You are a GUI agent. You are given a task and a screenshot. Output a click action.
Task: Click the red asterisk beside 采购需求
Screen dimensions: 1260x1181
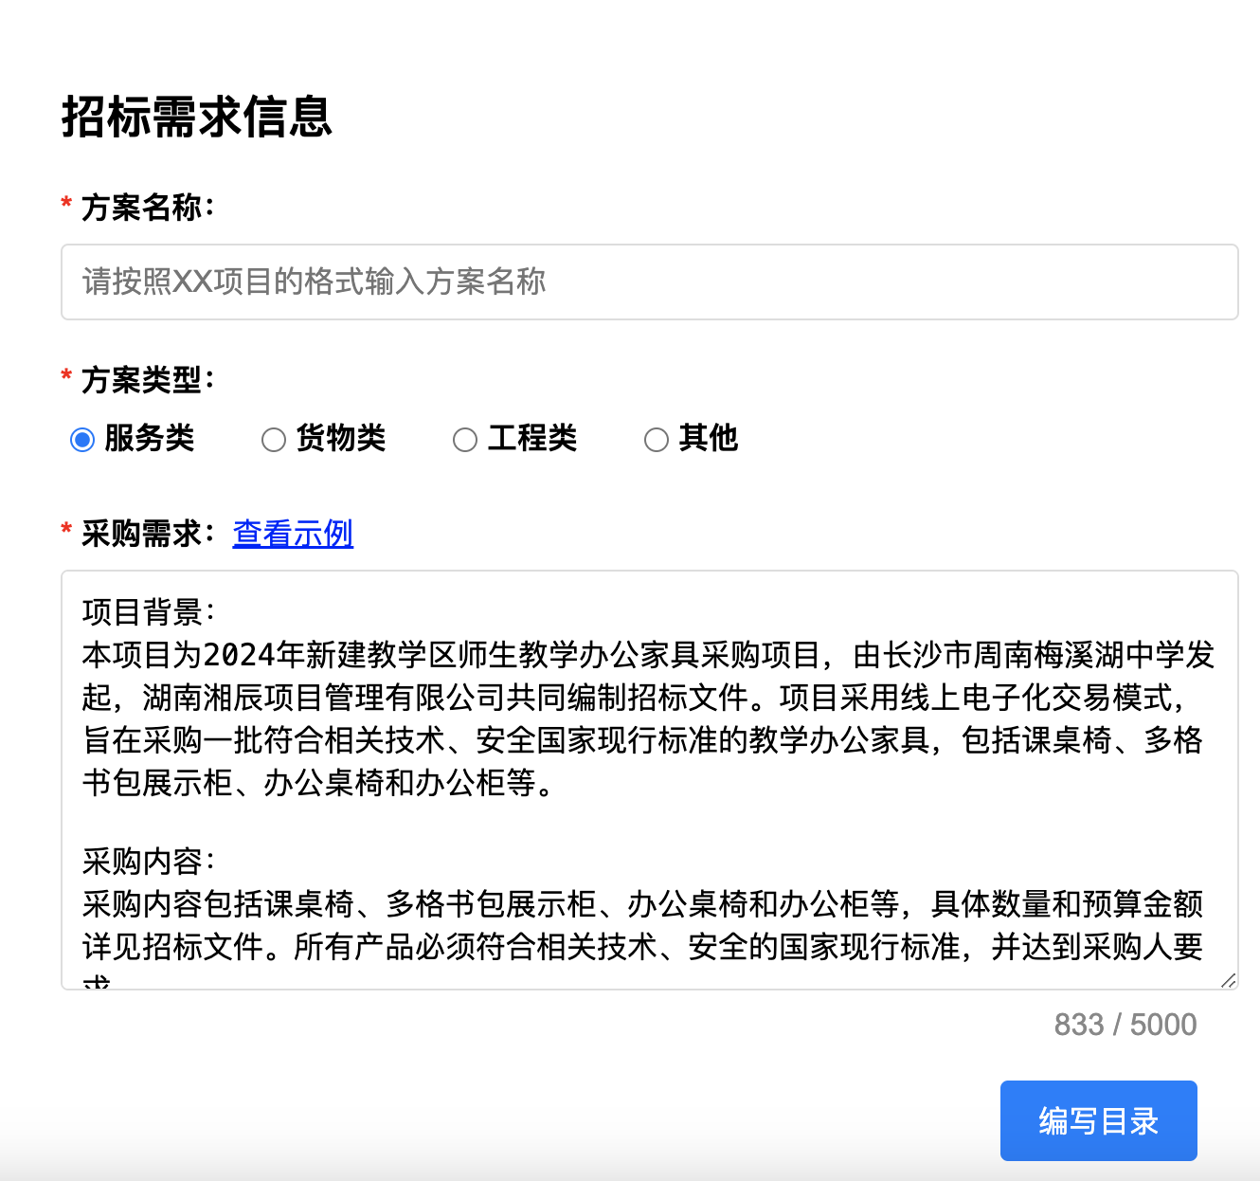coord(65,529)
